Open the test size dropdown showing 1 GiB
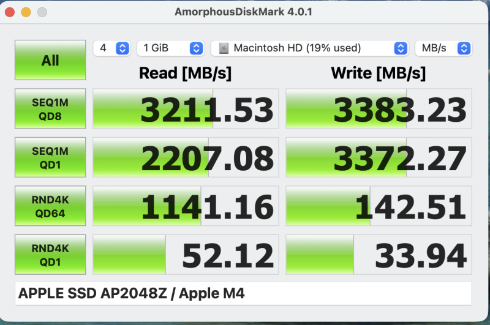Screen dimensions: 490x325 pyautogui.click(x=171, y=48)
